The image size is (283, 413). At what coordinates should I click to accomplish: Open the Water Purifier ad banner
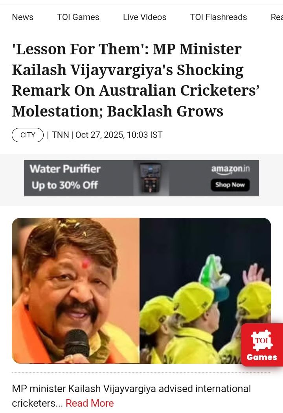pos(141,178)
